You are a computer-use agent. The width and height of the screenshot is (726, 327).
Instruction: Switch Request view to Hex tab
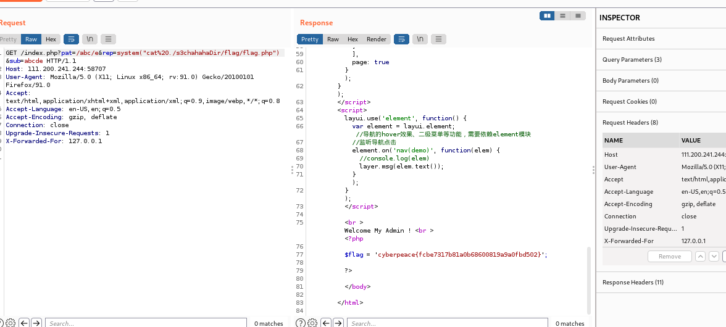click(x=51, y=39)
